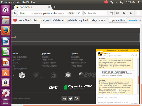Open System Settings wrench-gear icon

tap(6, 93)
